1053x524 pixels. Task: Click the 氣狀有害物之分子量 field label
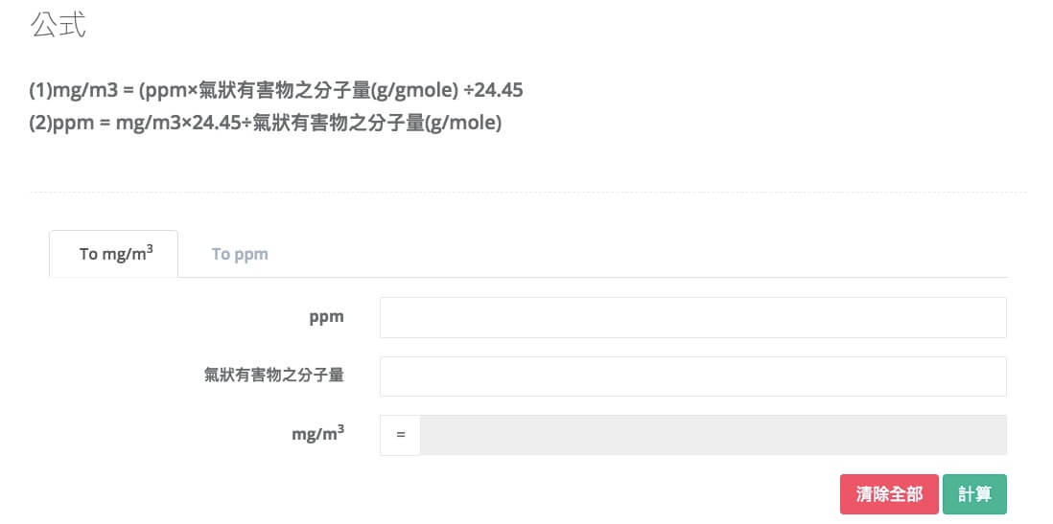pyautogui.click(x=274, y=376)
